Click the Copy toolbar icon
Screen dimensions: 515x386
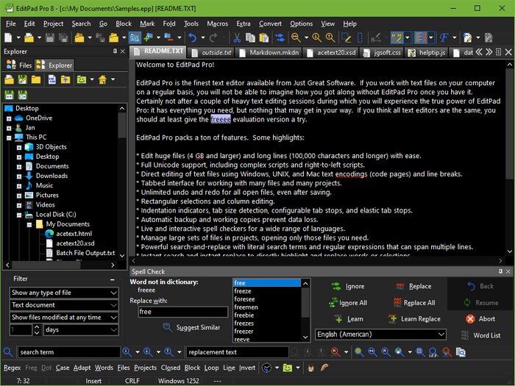click(250, 37)
